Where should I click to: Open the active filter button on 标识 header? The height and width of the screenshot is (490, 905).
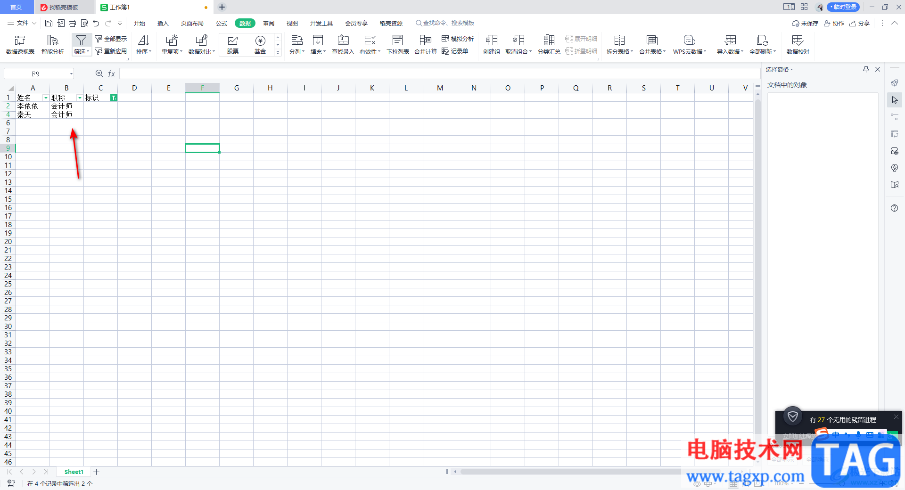coord(114,98)
